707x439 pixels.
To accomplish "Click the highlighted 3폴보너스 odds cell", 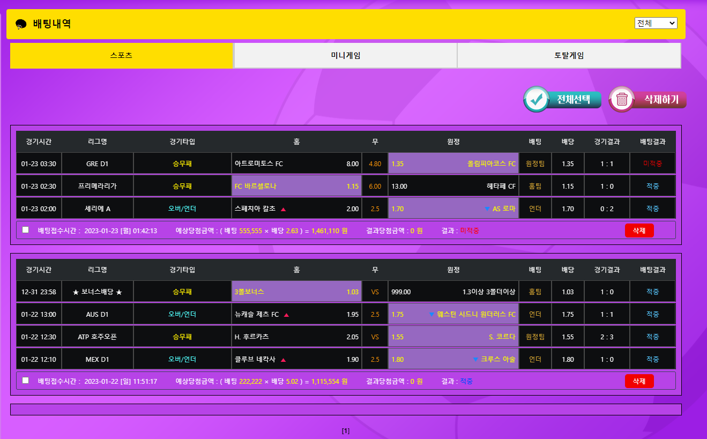I will [296, 292].
